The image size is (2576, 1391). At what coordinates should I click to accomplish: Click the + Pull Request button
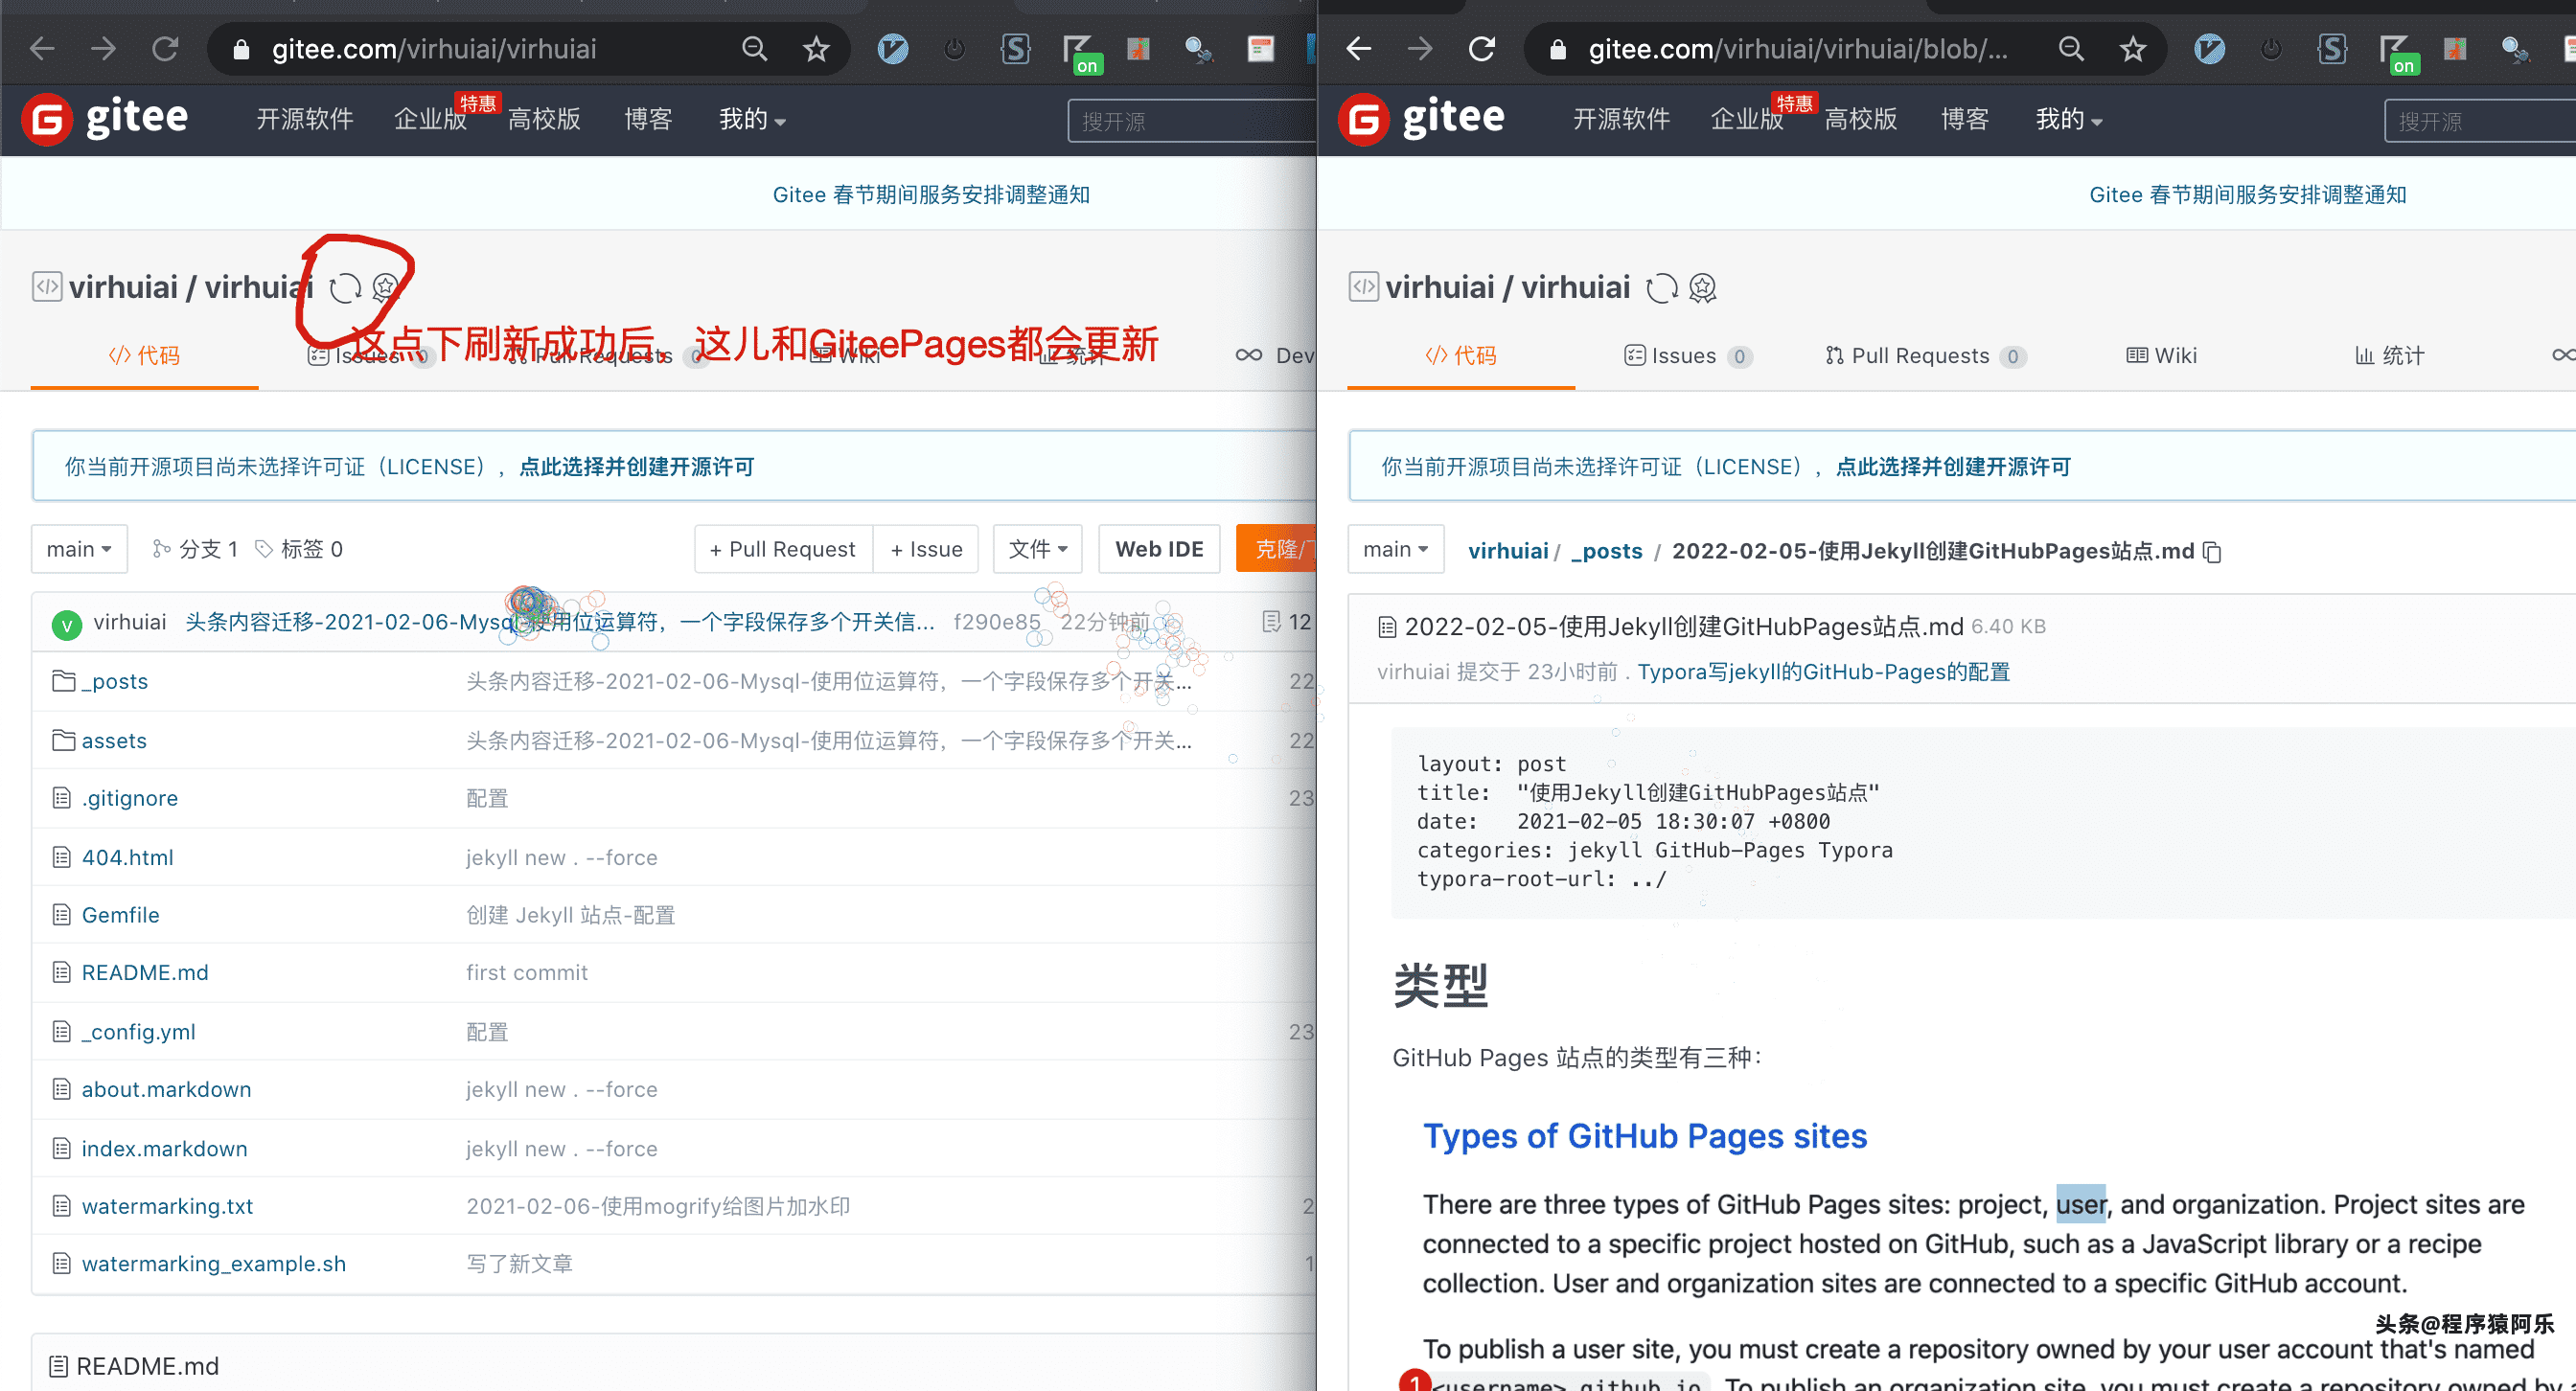pos(783,549)
